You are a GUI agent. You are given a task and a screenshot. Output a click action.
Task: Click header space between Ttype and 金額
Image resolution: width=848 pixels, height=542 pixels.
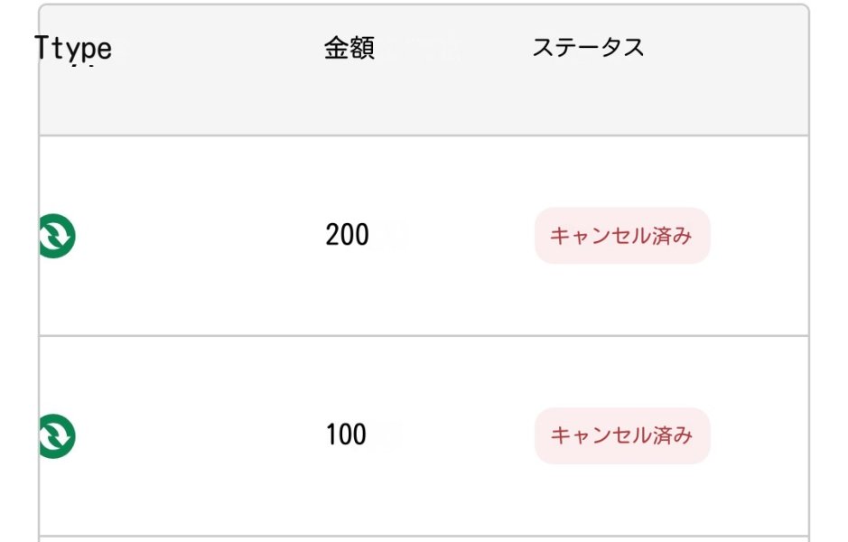(218, 49)
